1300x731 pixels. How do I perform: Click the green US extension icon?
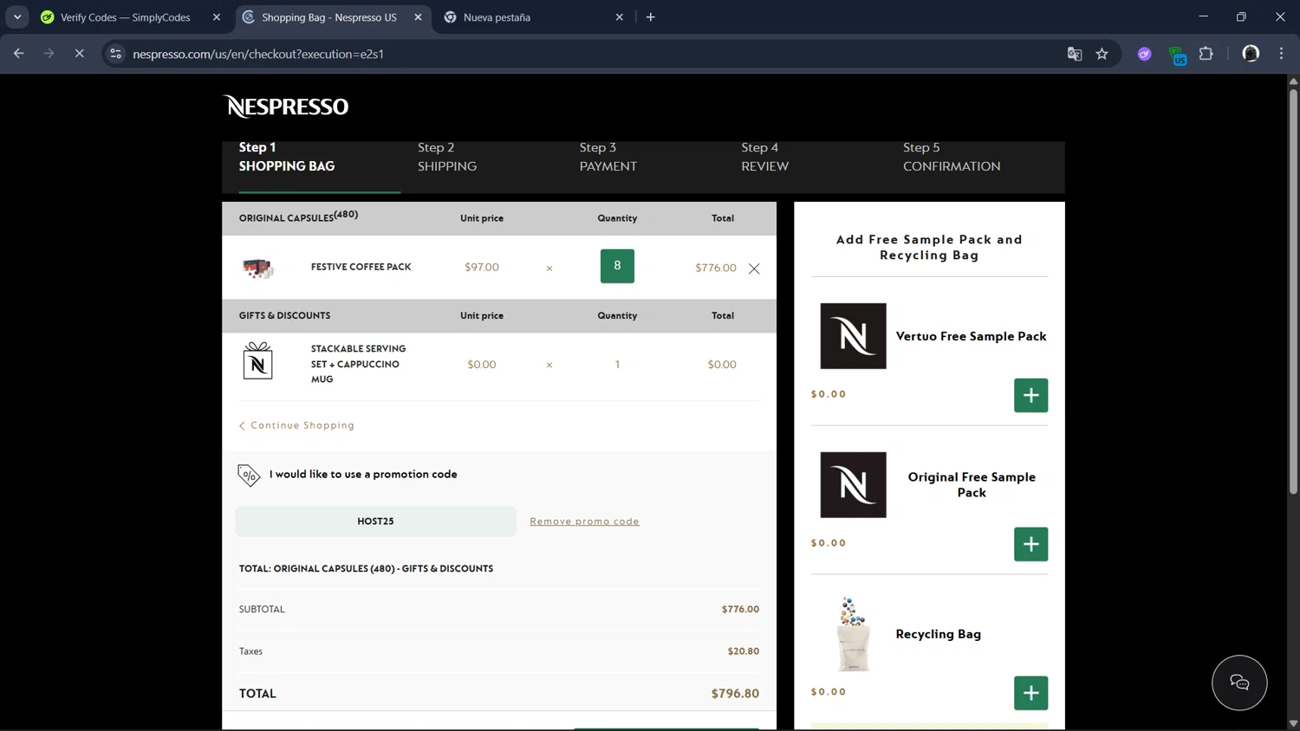point(1177,55)
